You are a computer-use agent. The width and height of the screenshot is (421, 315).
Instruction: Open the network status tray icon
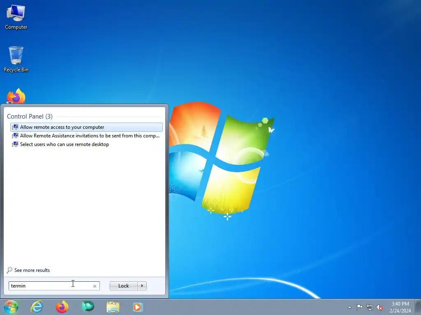(370, 307)
